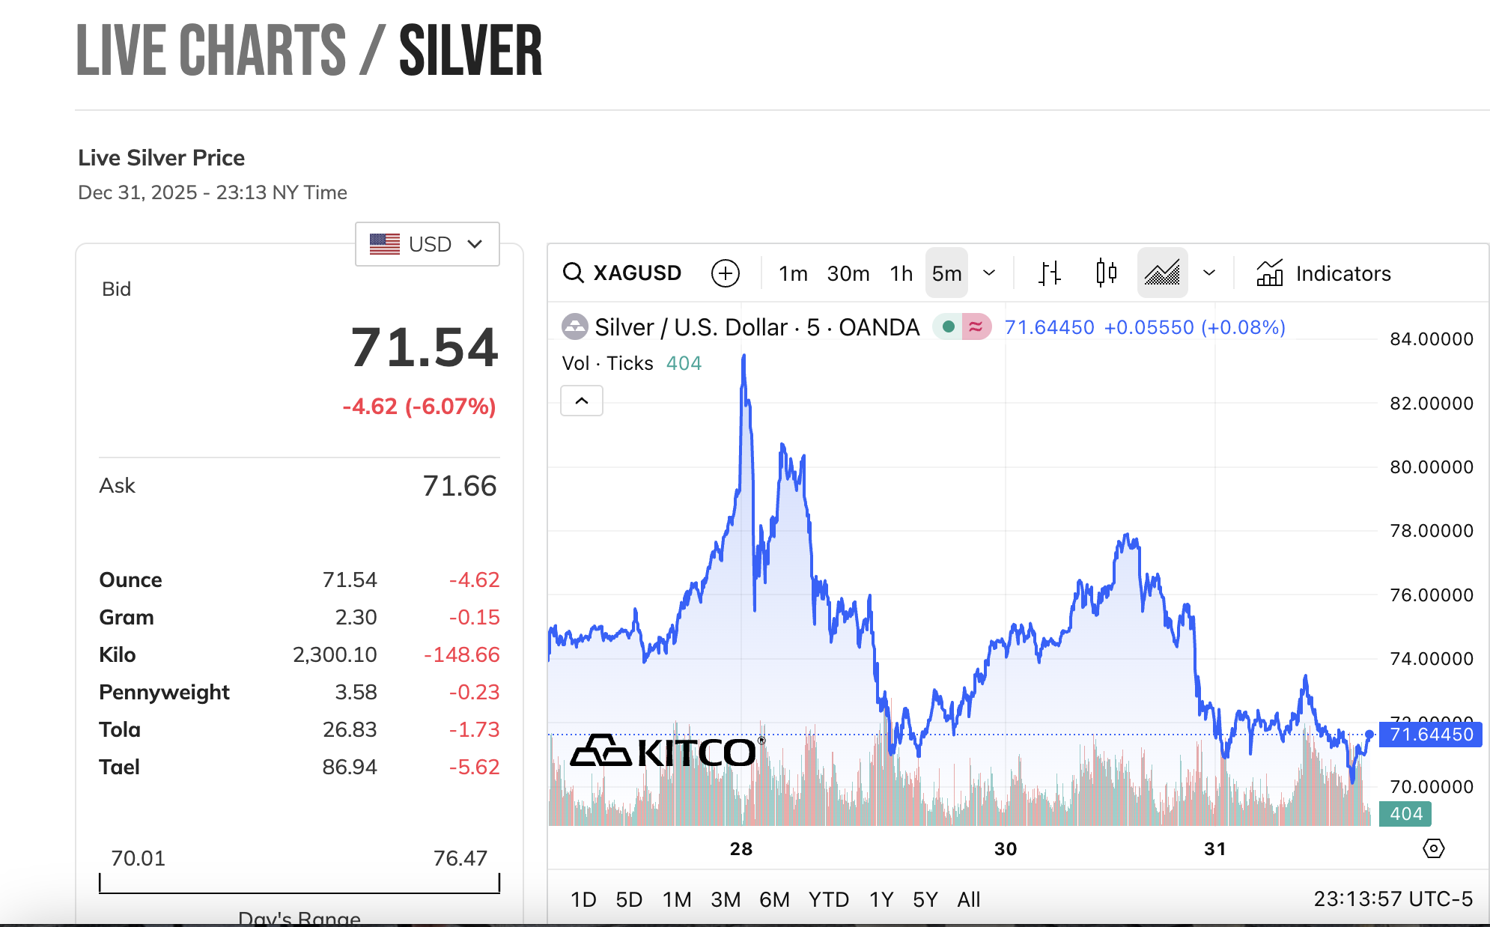Open chart settings hexagon icon

pos(1433,848)
